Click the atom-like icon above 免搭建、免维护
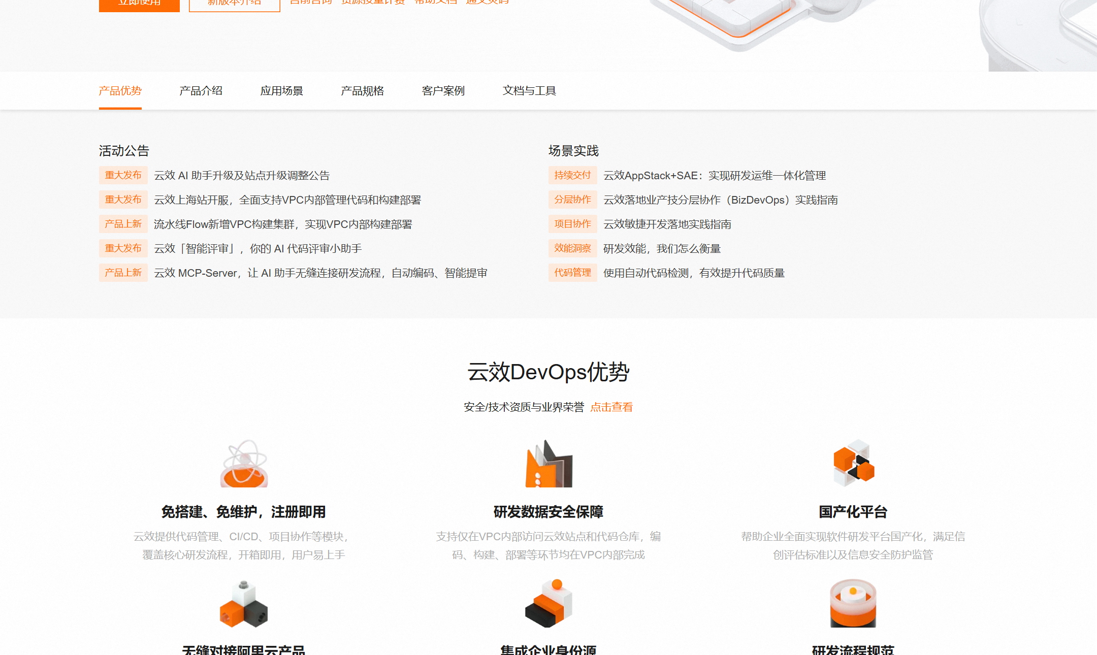Screen dimensions: 1097x655 coord(244,463)
